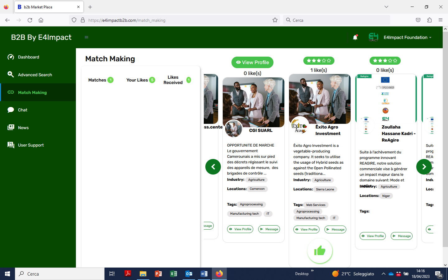View Profile of Zoullaha Hassane Kadri
This screenshot has width=448, height=280.
(x=373, y=236)
